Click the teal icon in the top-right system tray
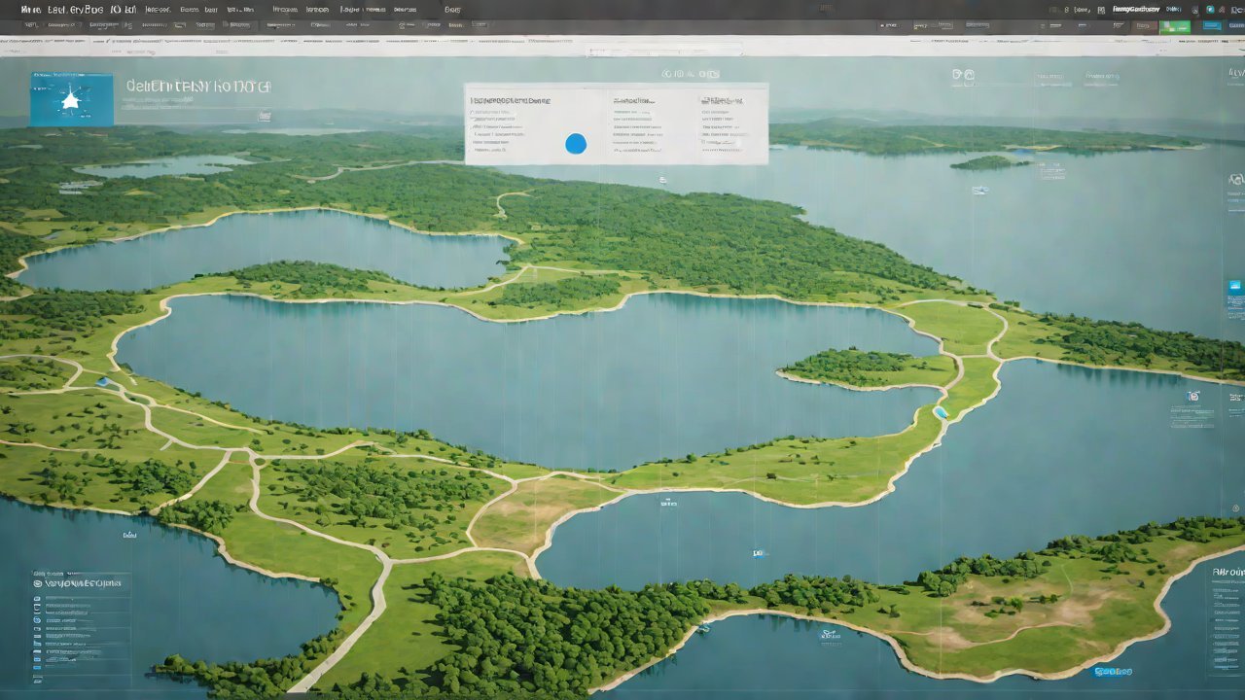 tap(1209, 9)
